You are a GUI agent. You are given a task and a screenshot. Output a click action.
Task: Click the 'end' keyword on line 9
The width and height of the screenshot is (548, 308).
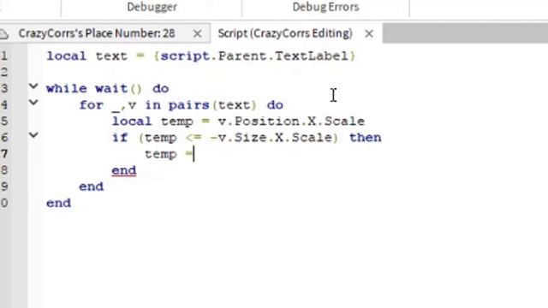pyautogui.click(x=92, y=187)
